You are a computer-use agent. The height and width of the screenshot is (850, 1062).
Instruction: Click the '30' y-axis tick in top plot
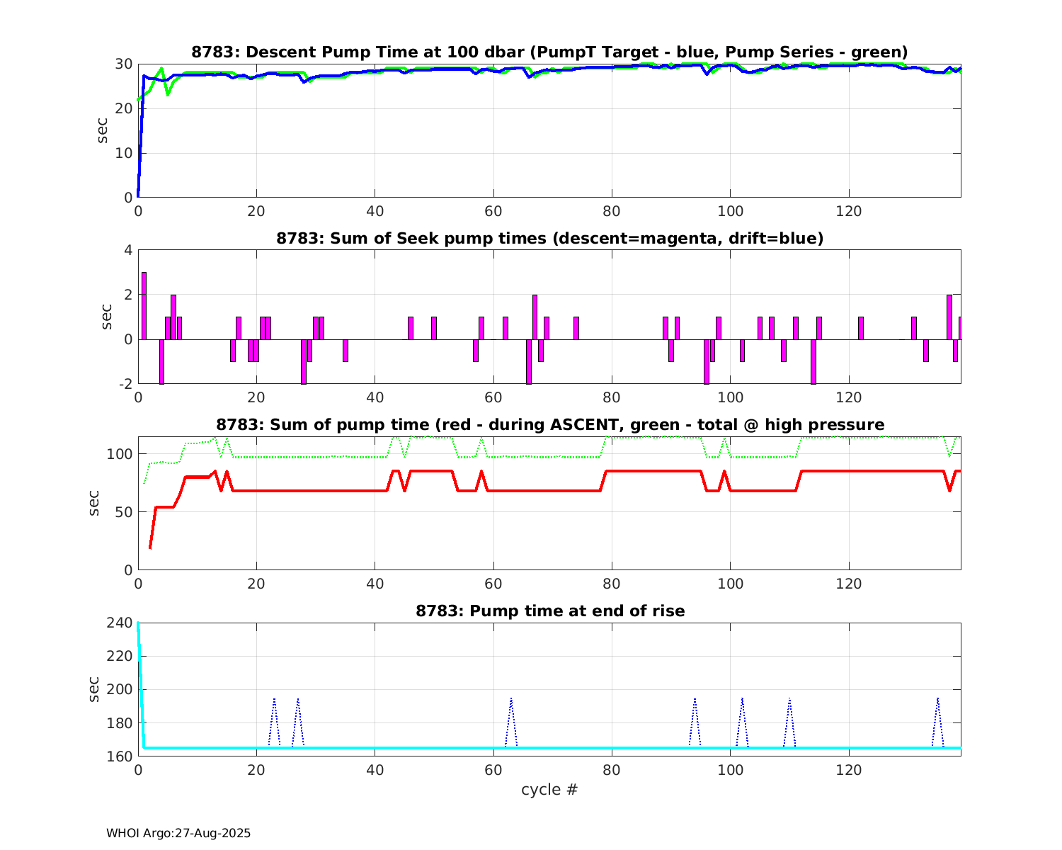(124, 64)
